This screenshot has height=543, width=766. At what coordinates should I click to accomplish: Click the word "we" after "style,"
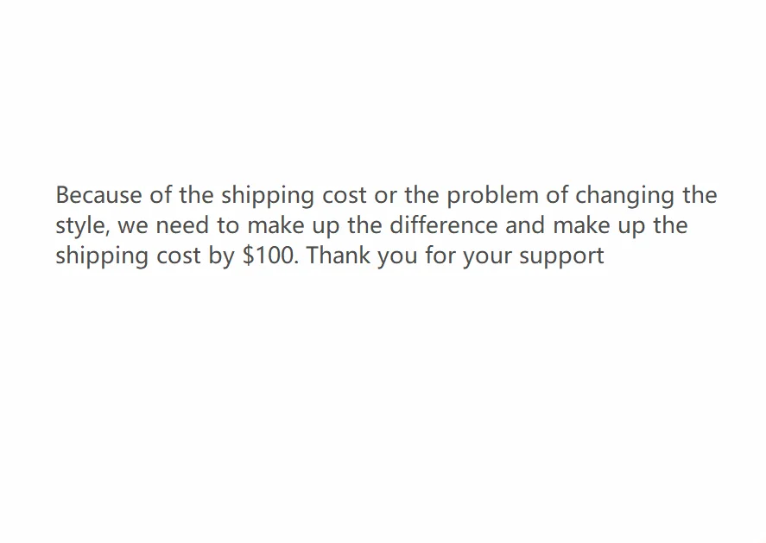tap(133, 226)
